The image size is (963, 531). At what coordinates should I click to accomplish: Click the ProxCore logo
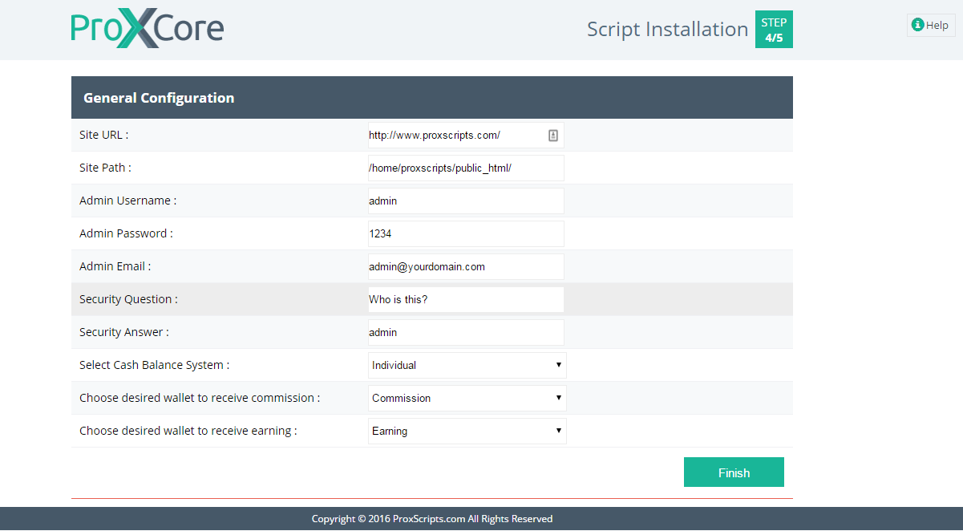tap(148, 29)
